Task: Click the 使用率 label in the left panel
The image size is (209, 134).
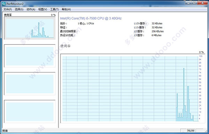Action: pyautogui.click(x=8, y=15)
